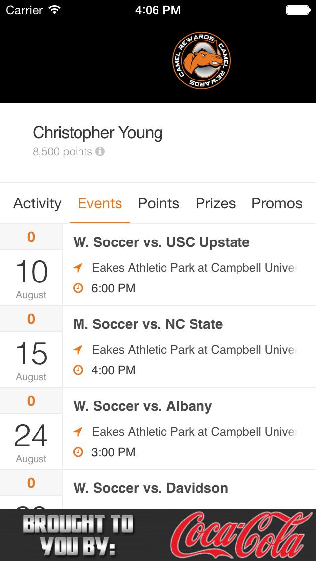Open M. Soccer vs. NC State event
This screenshot has width=316, height=561.
tap(148, 324)
